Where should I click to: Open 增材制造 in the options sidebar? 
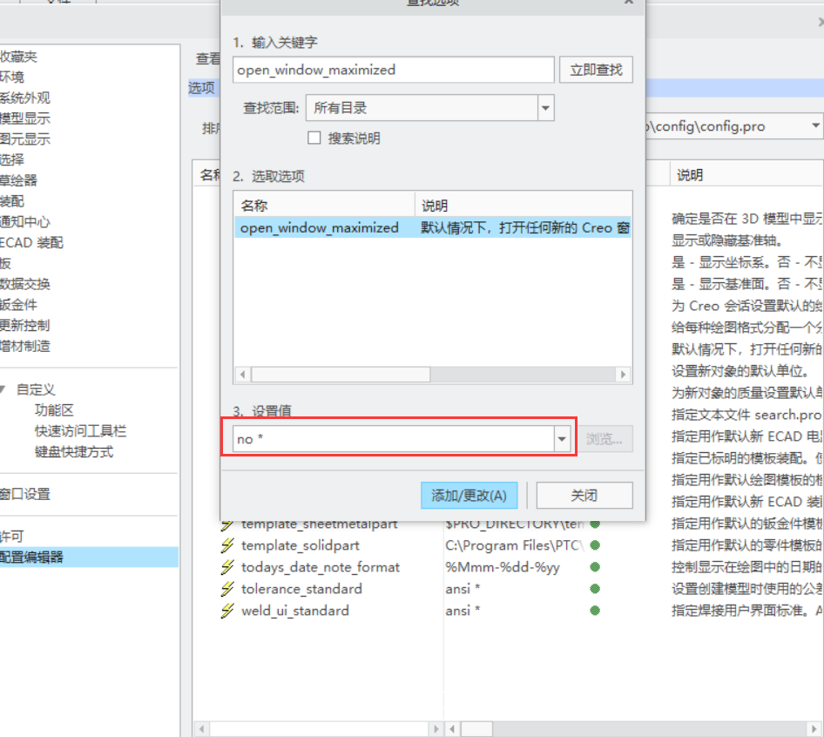click(25, 346)
